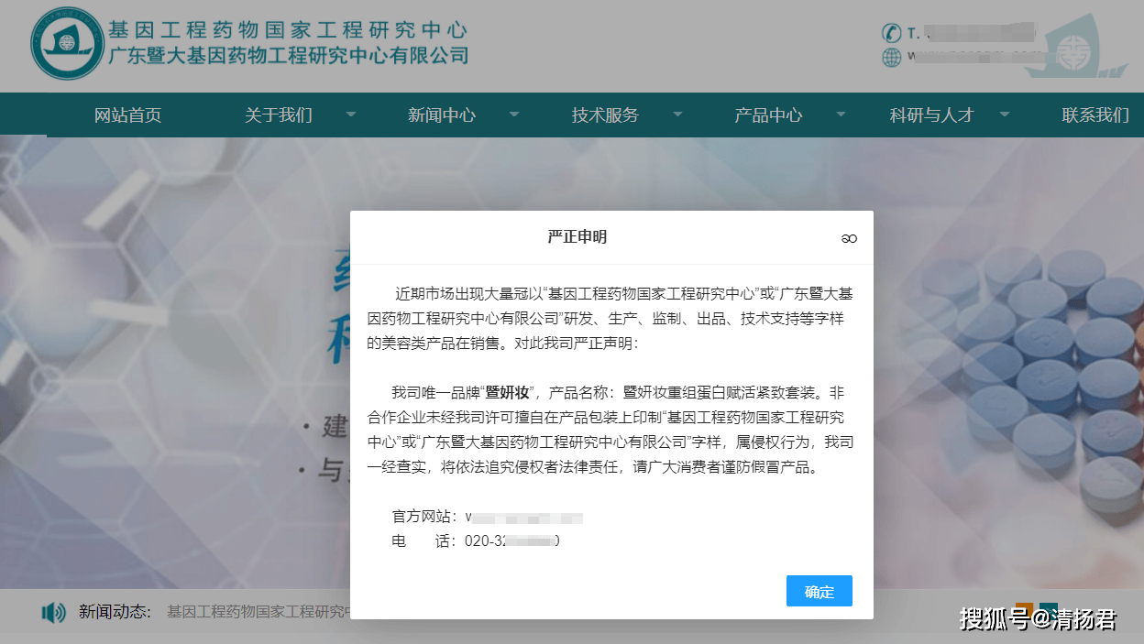Close the 严正申明 dialog with its corner icon
This screenshot has width=1144, height=644.
849,238
